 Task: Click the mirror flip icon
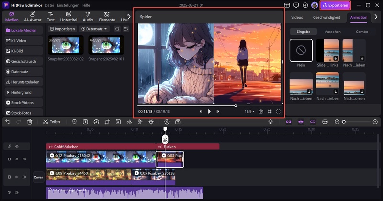coord(129,122)
